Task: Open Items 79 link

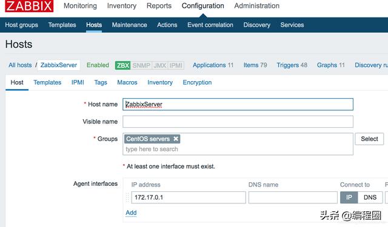Action: tap(255, 65)
